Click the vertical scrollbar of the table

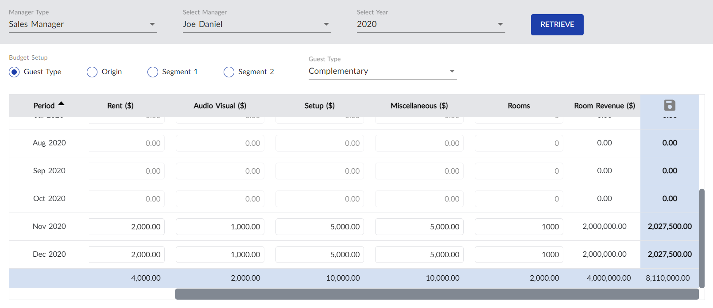tap(702, 239)
